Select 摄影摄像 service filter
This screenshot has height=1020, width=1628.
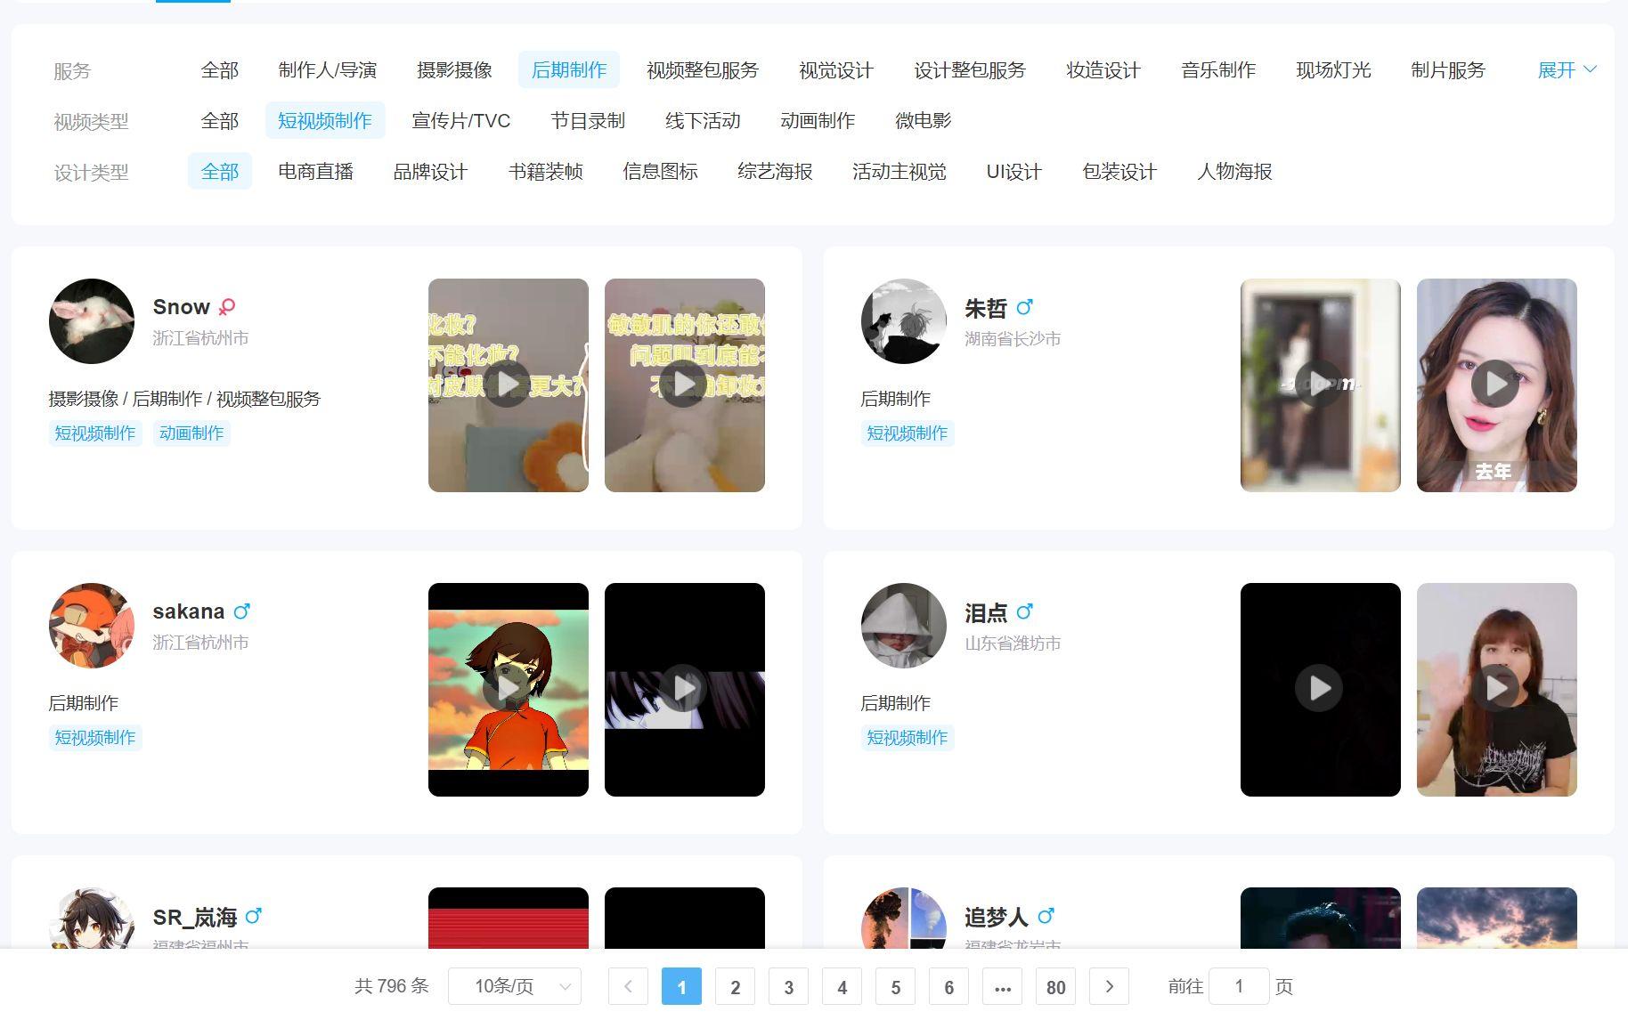tap(454, 70)
